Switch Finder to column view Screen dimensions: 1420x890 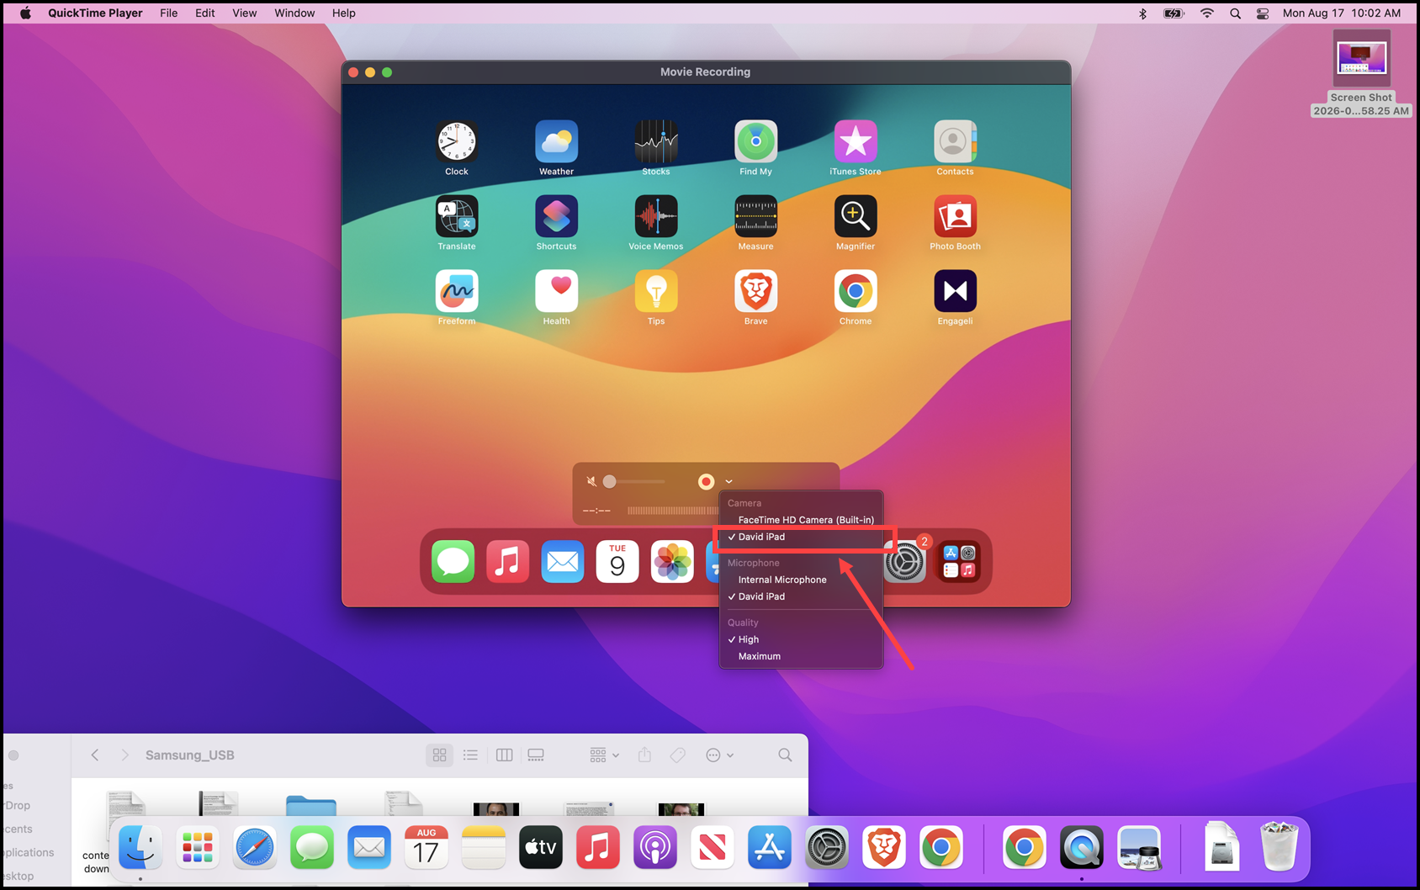pos(504,755)
